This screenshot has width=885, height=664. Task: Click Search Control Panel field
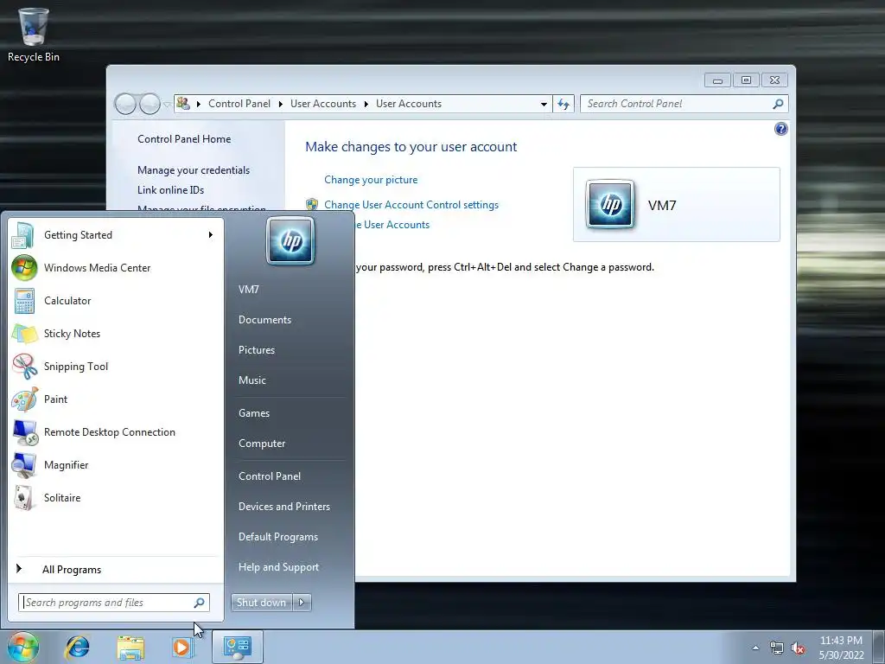pyautogui.click(x=684, y=104)
